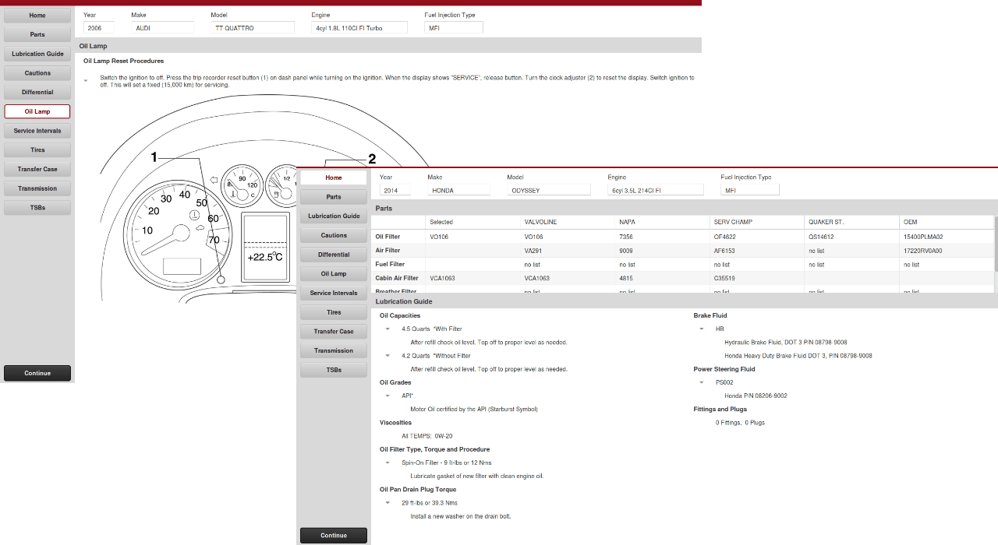Collapse the PS002 power steering fluid entry
This screenshot has width=998, height=545.
coord(701,381)
